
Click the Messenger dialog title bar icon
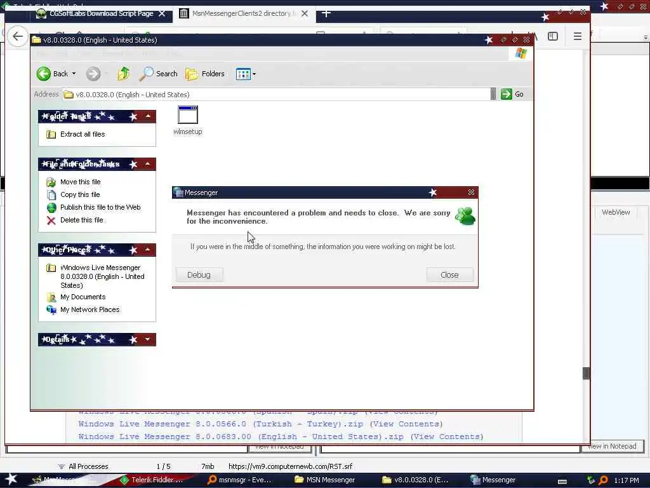[178, 193]
